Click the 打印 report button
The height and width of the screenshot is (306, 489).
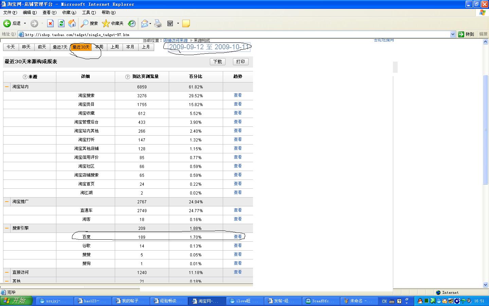point(240,62)
